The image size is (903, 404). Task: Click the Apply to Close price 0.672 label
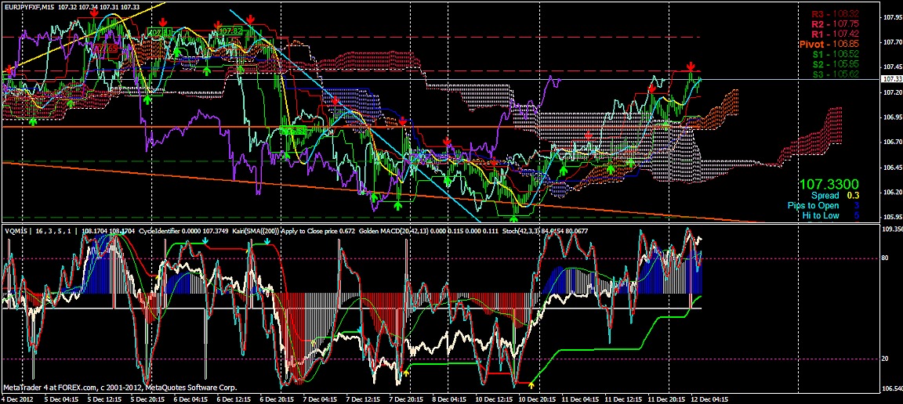click(317, 231)
